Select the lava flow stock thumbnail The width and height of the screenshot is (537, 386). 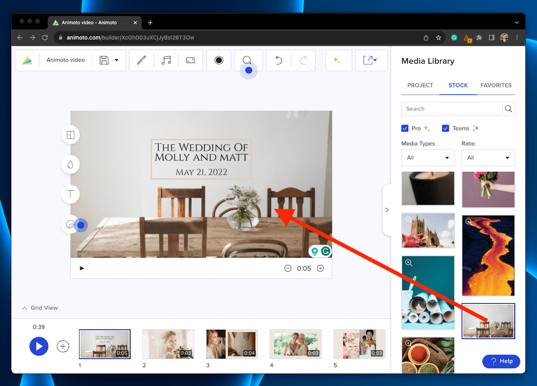[488, 256]
